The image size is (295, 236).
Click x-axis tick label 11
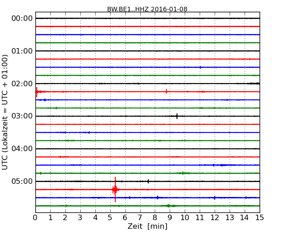coord(200,218)
